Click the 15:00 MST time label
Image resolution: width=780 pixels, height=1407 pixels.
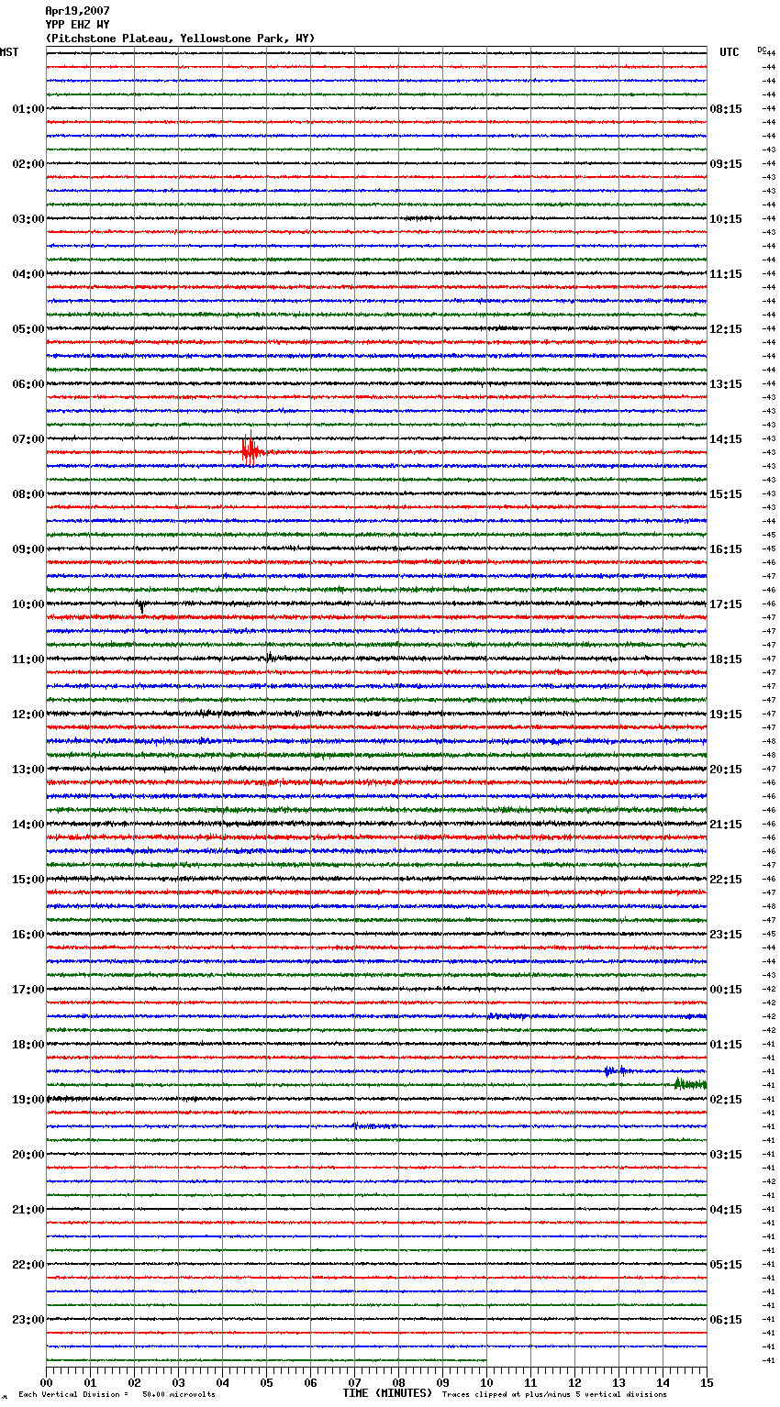point(28,880)
